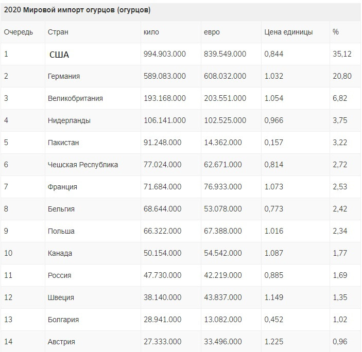Viewport: 362px width, 352px height.
Task: Click the table title '2020 Мировой импорт огурцов'
Action: (77, 10)
